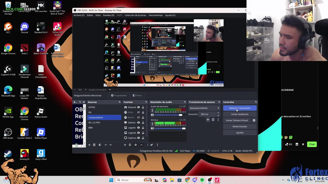The width and height of the screenshot is (328, 184).
Task: Show hidden system tray icons chevron
Action: point(283,180)
